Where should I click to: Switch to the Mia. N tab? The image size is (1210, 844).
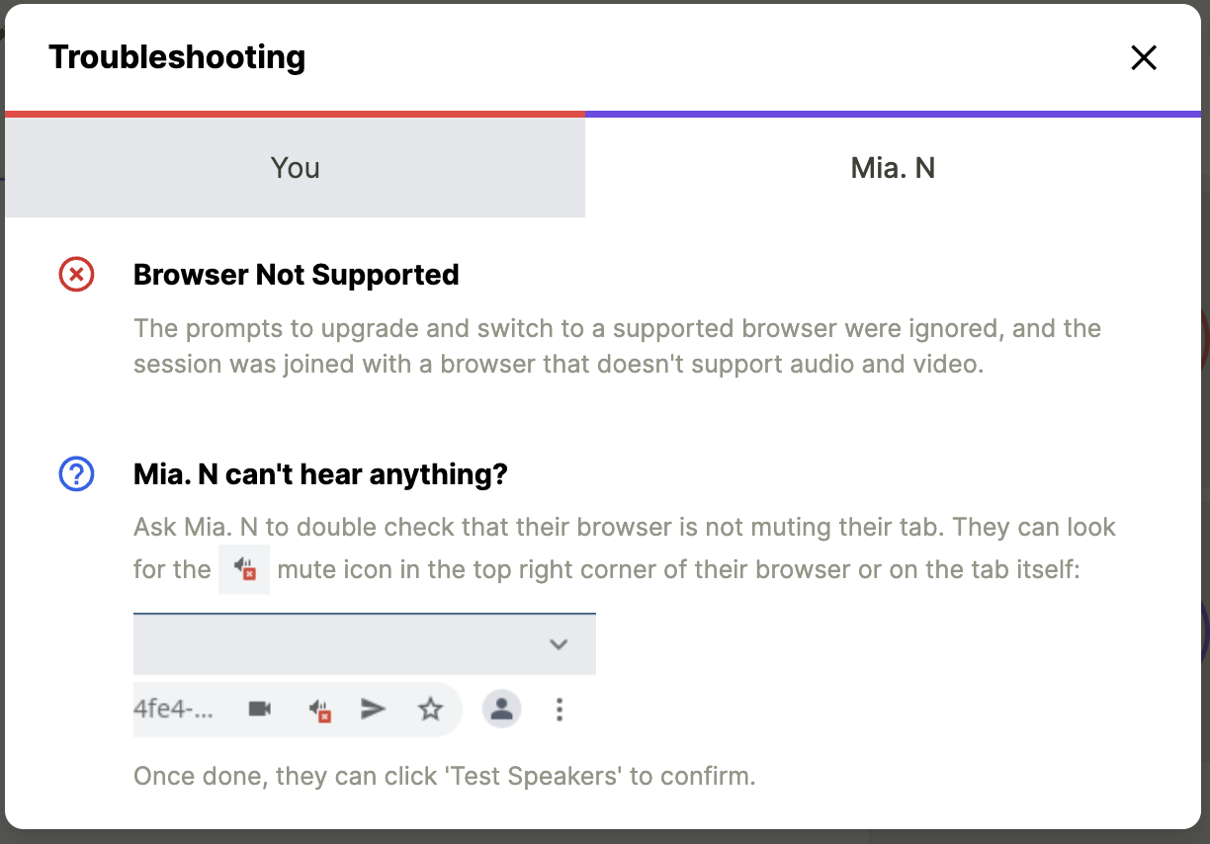point(893,167)
